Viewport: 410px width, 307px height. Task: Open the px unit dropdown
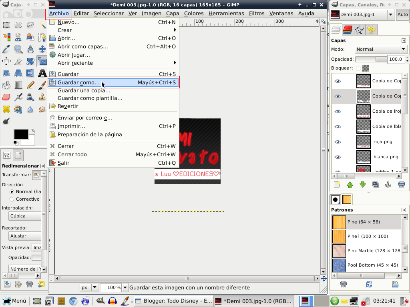click(89, 287)
